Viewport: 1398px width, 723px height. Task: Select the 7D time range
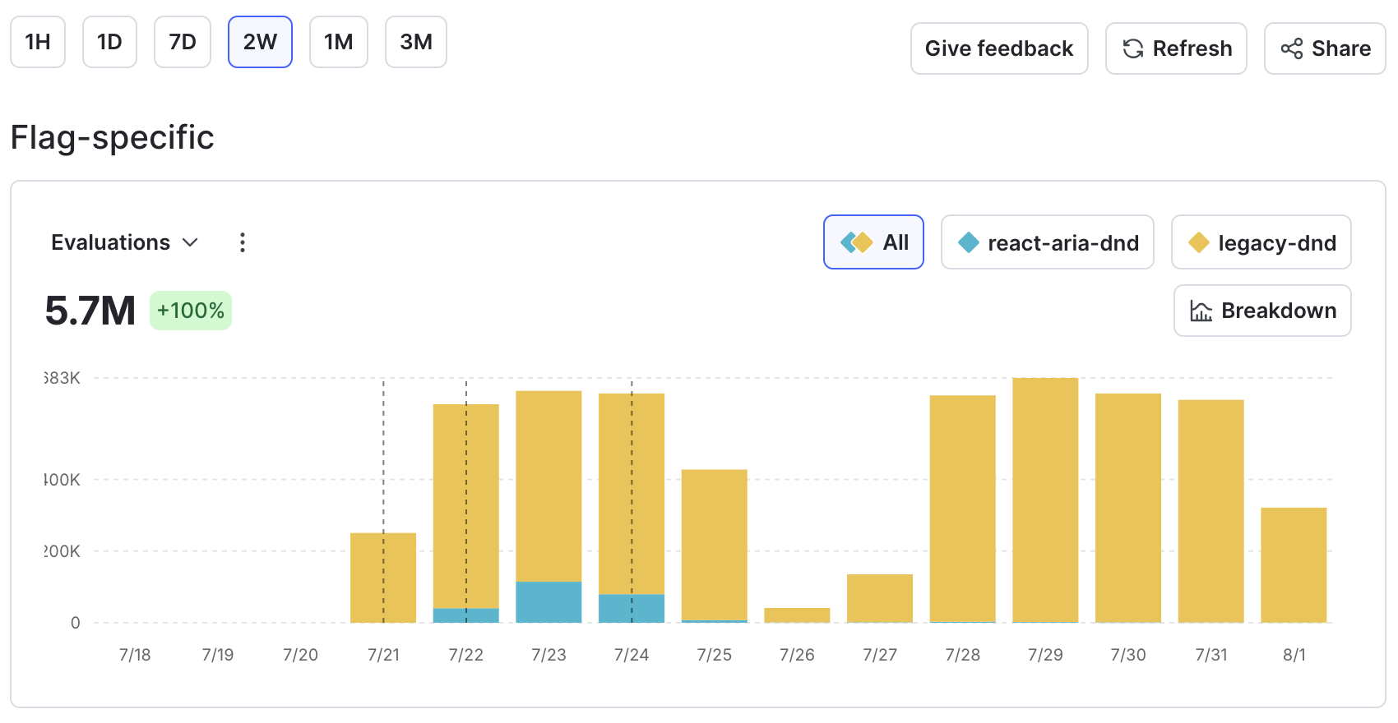tap(183, 42)
